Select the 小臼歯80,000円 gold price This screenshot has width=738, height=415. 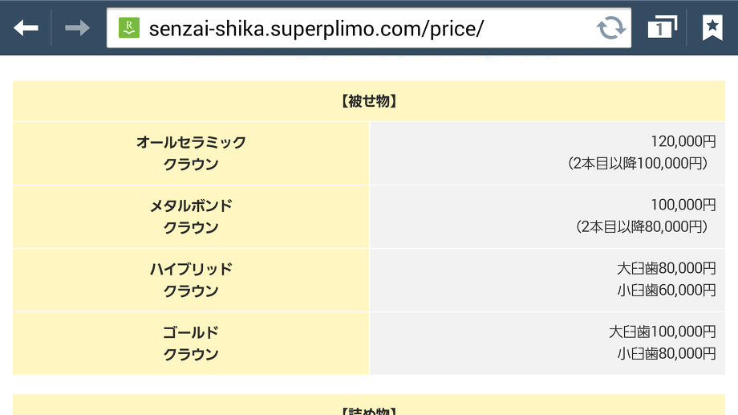[x=667, y=354]
